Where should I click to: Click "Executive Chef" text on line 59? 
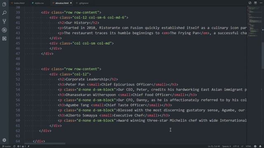point(128,116)
